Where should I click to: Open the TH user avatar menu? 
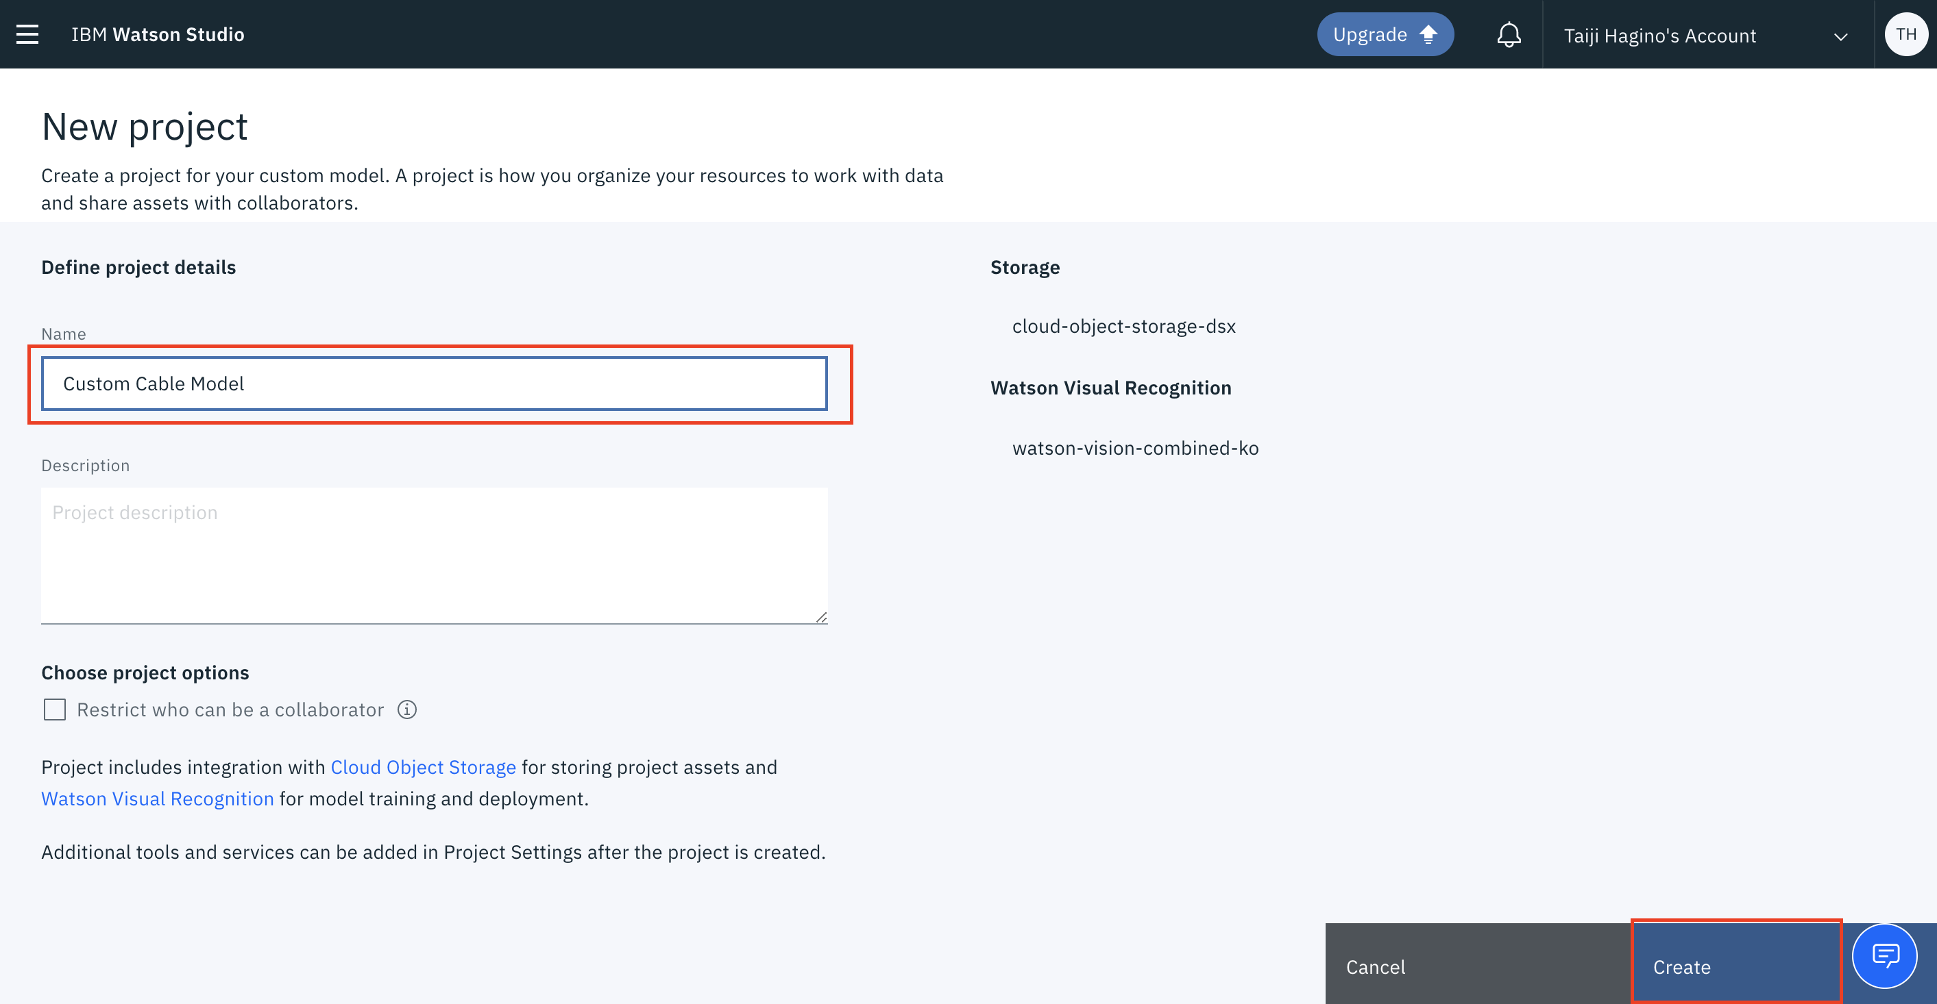1905,34
